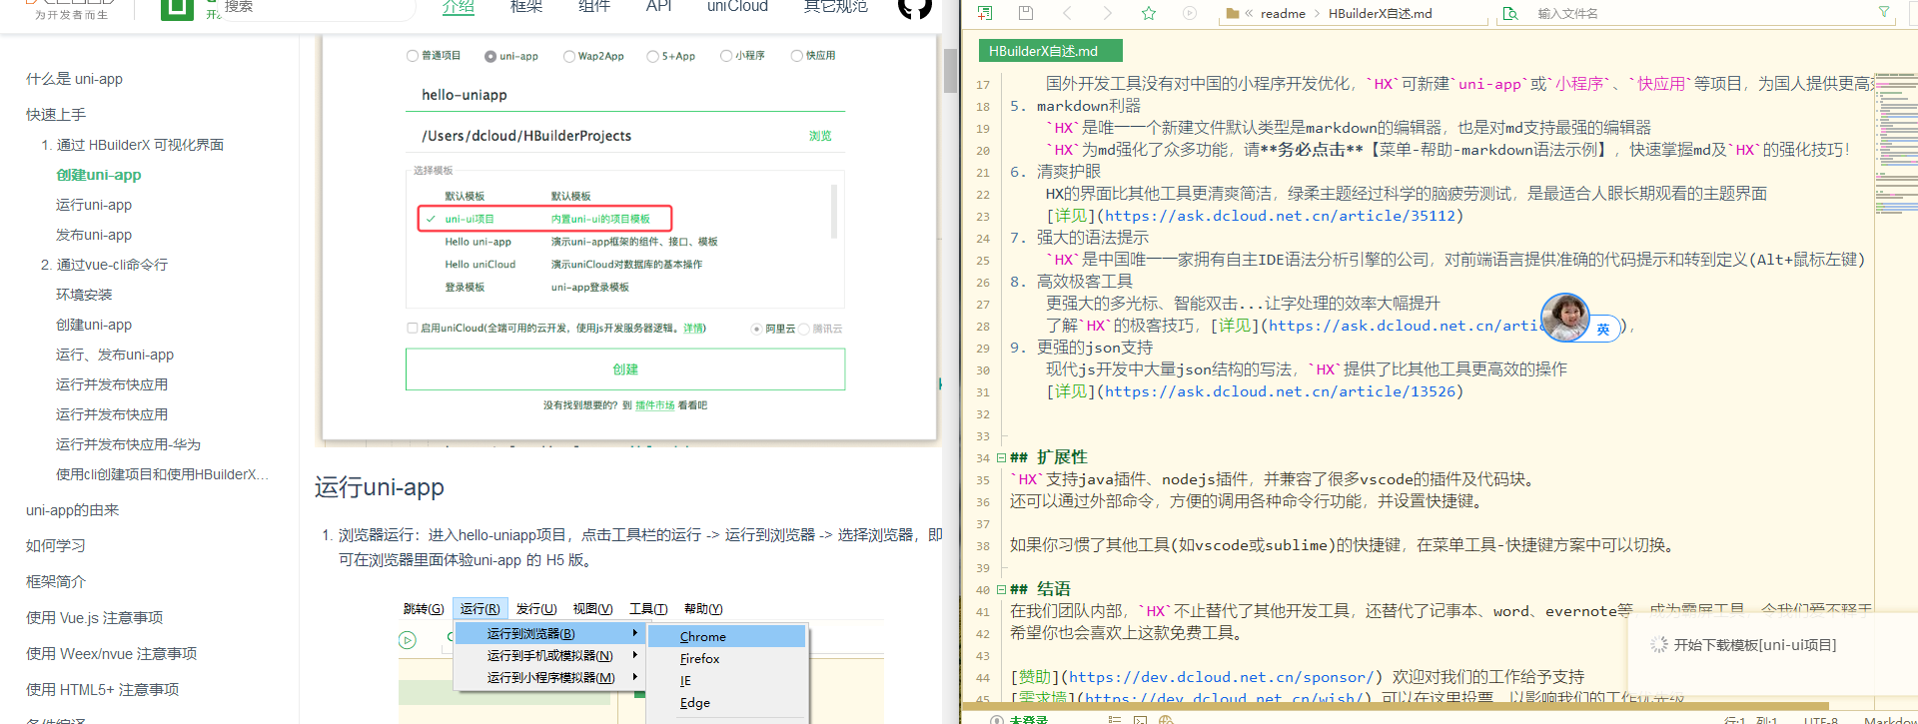This screenshot has height=724, width=1918.
Task: Open the 插件市场 link in the tutorial image
Action: (655, 405)
